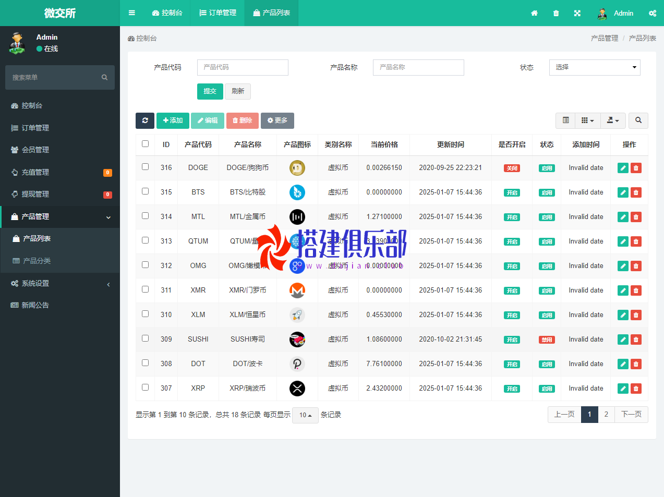Click the 刷新 reset button

tap(238, 91)
